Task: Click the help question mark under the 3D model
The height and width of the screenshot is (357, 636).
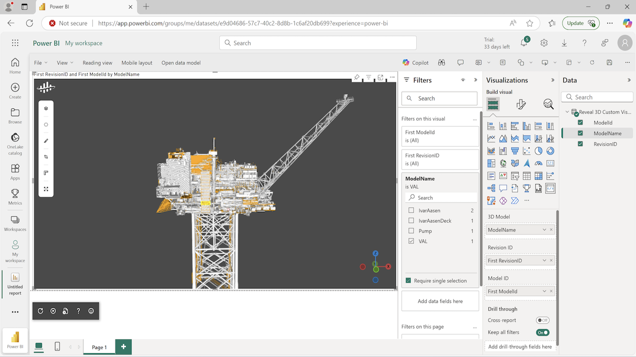Action: [x=78, y=311]
